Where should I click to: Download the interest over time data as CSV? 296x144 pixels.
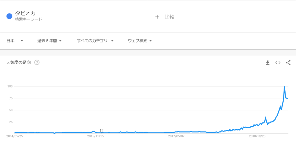(x=268, y=63)
